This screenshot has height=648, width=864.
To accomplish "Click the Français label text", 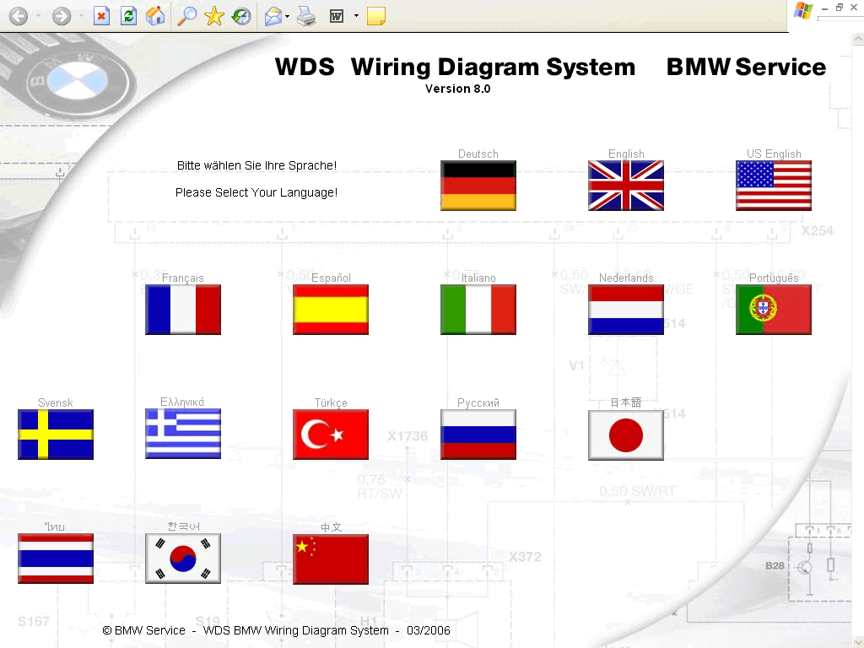I will (183, 278).
